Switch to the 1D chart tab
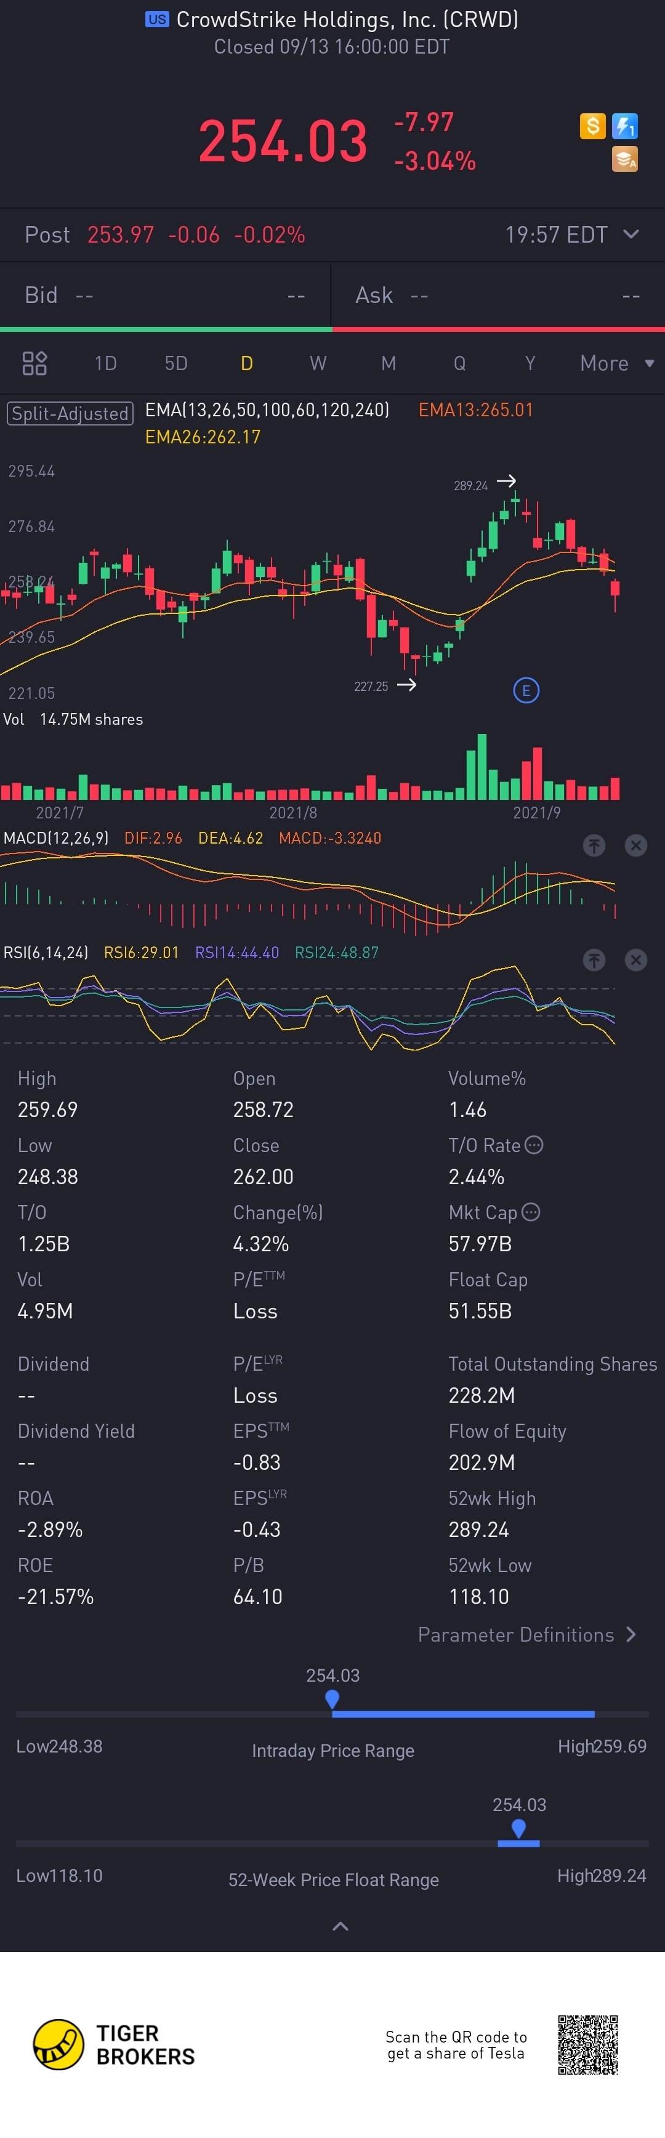Viewport: 665px width, 2138px height. (x=105, y=363)
